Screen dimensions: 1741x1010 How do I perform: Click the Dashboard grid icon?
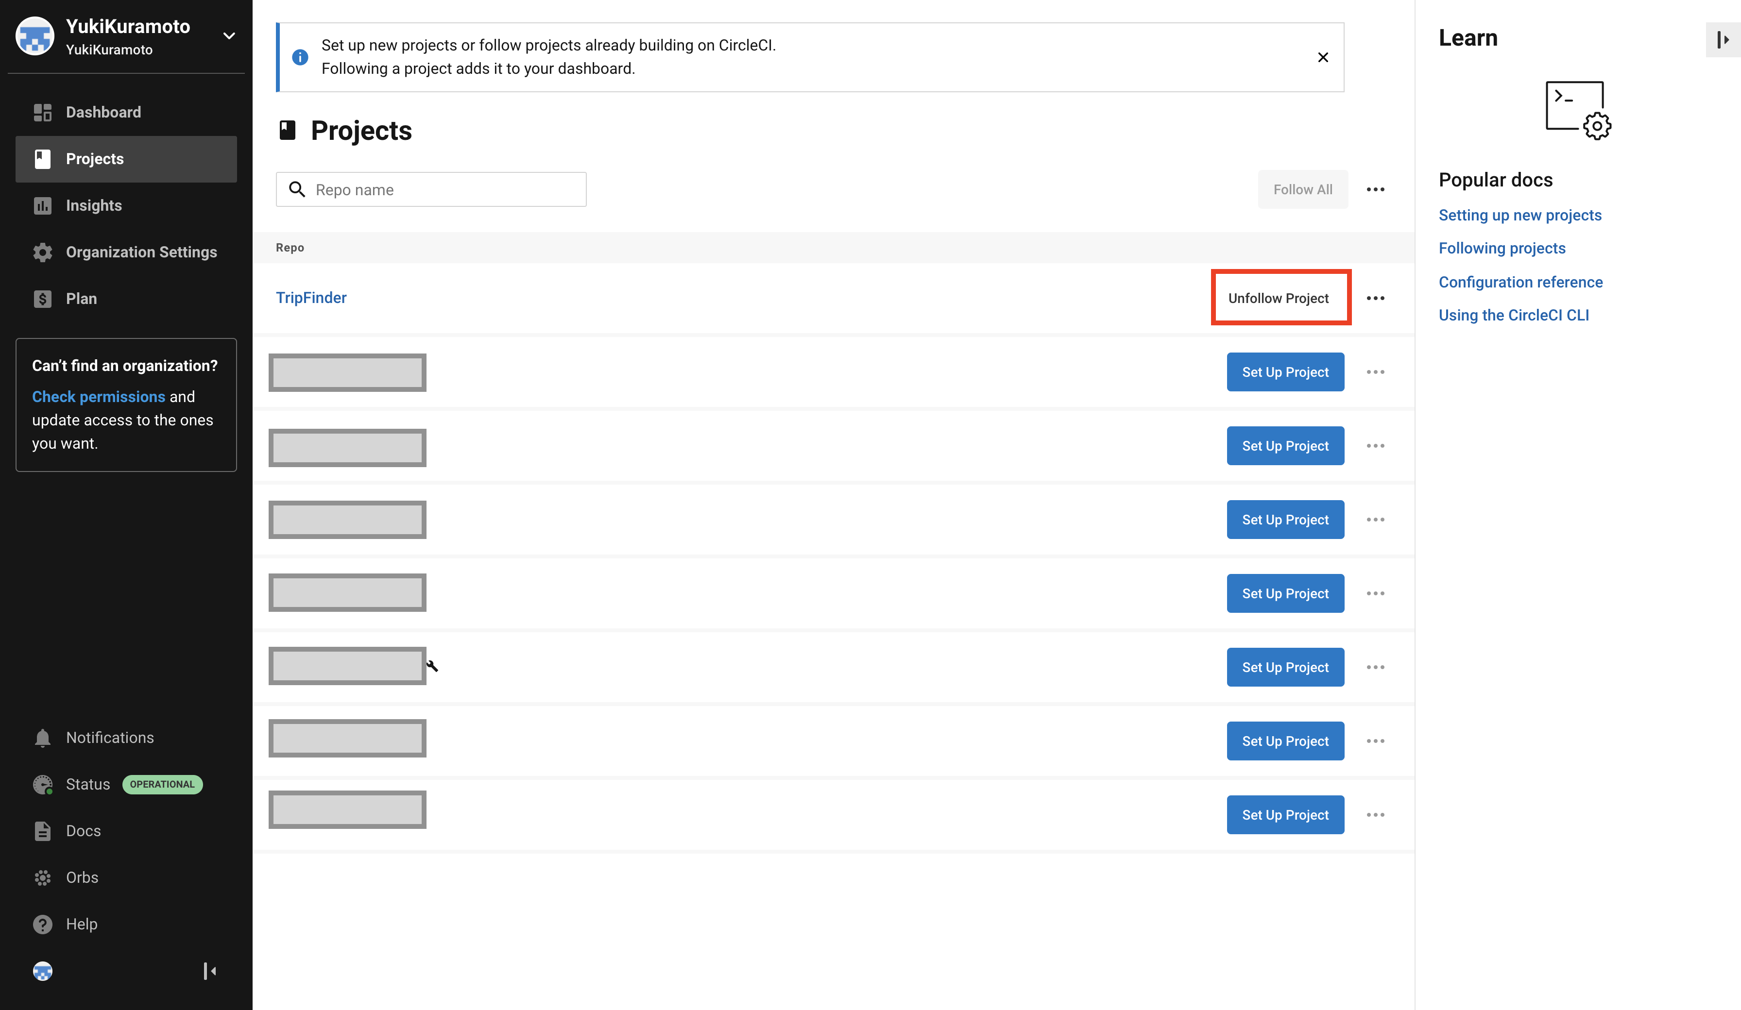tap(43, 112)
